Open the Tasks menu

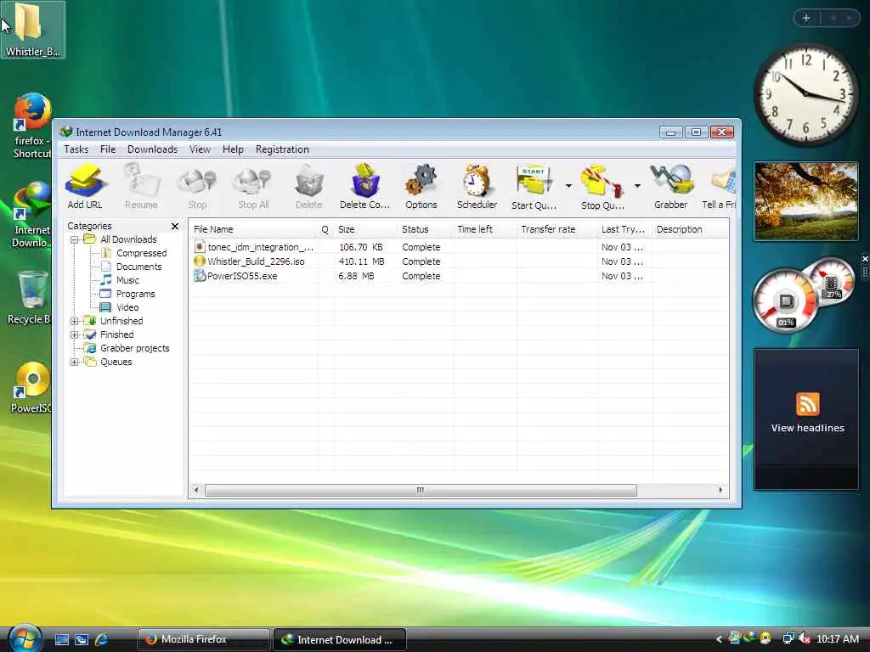click(76, 149)
